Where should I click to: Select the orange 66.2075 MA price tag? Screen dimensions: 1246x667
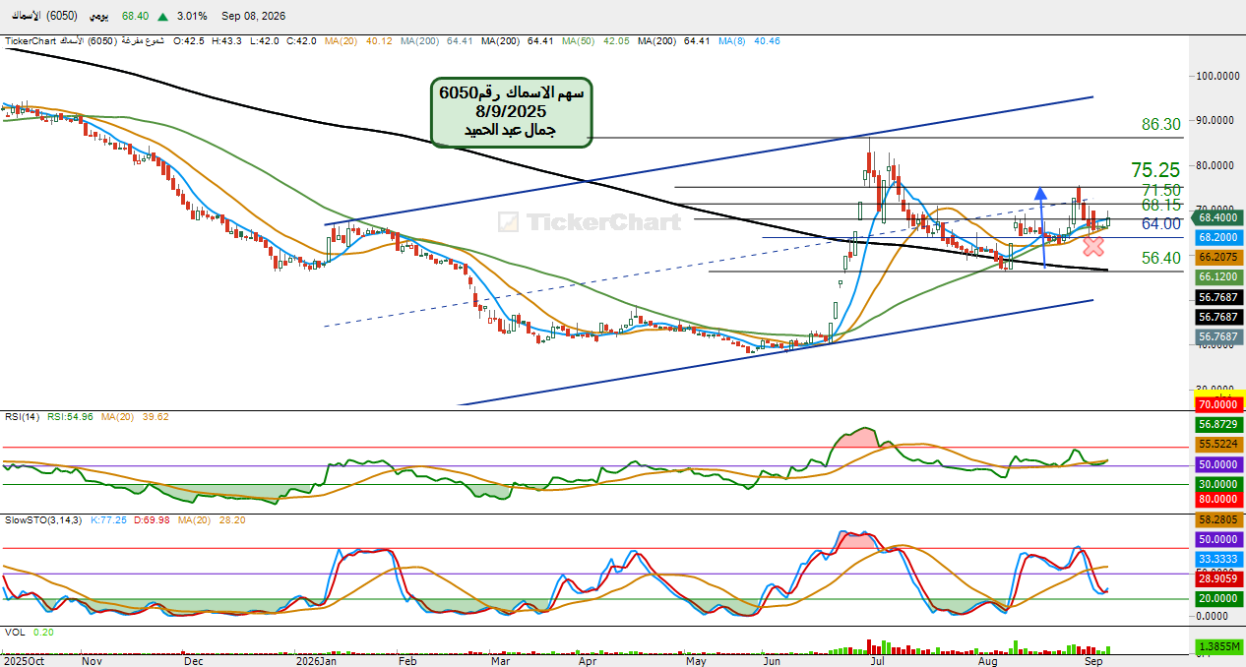coord(1217,257)
